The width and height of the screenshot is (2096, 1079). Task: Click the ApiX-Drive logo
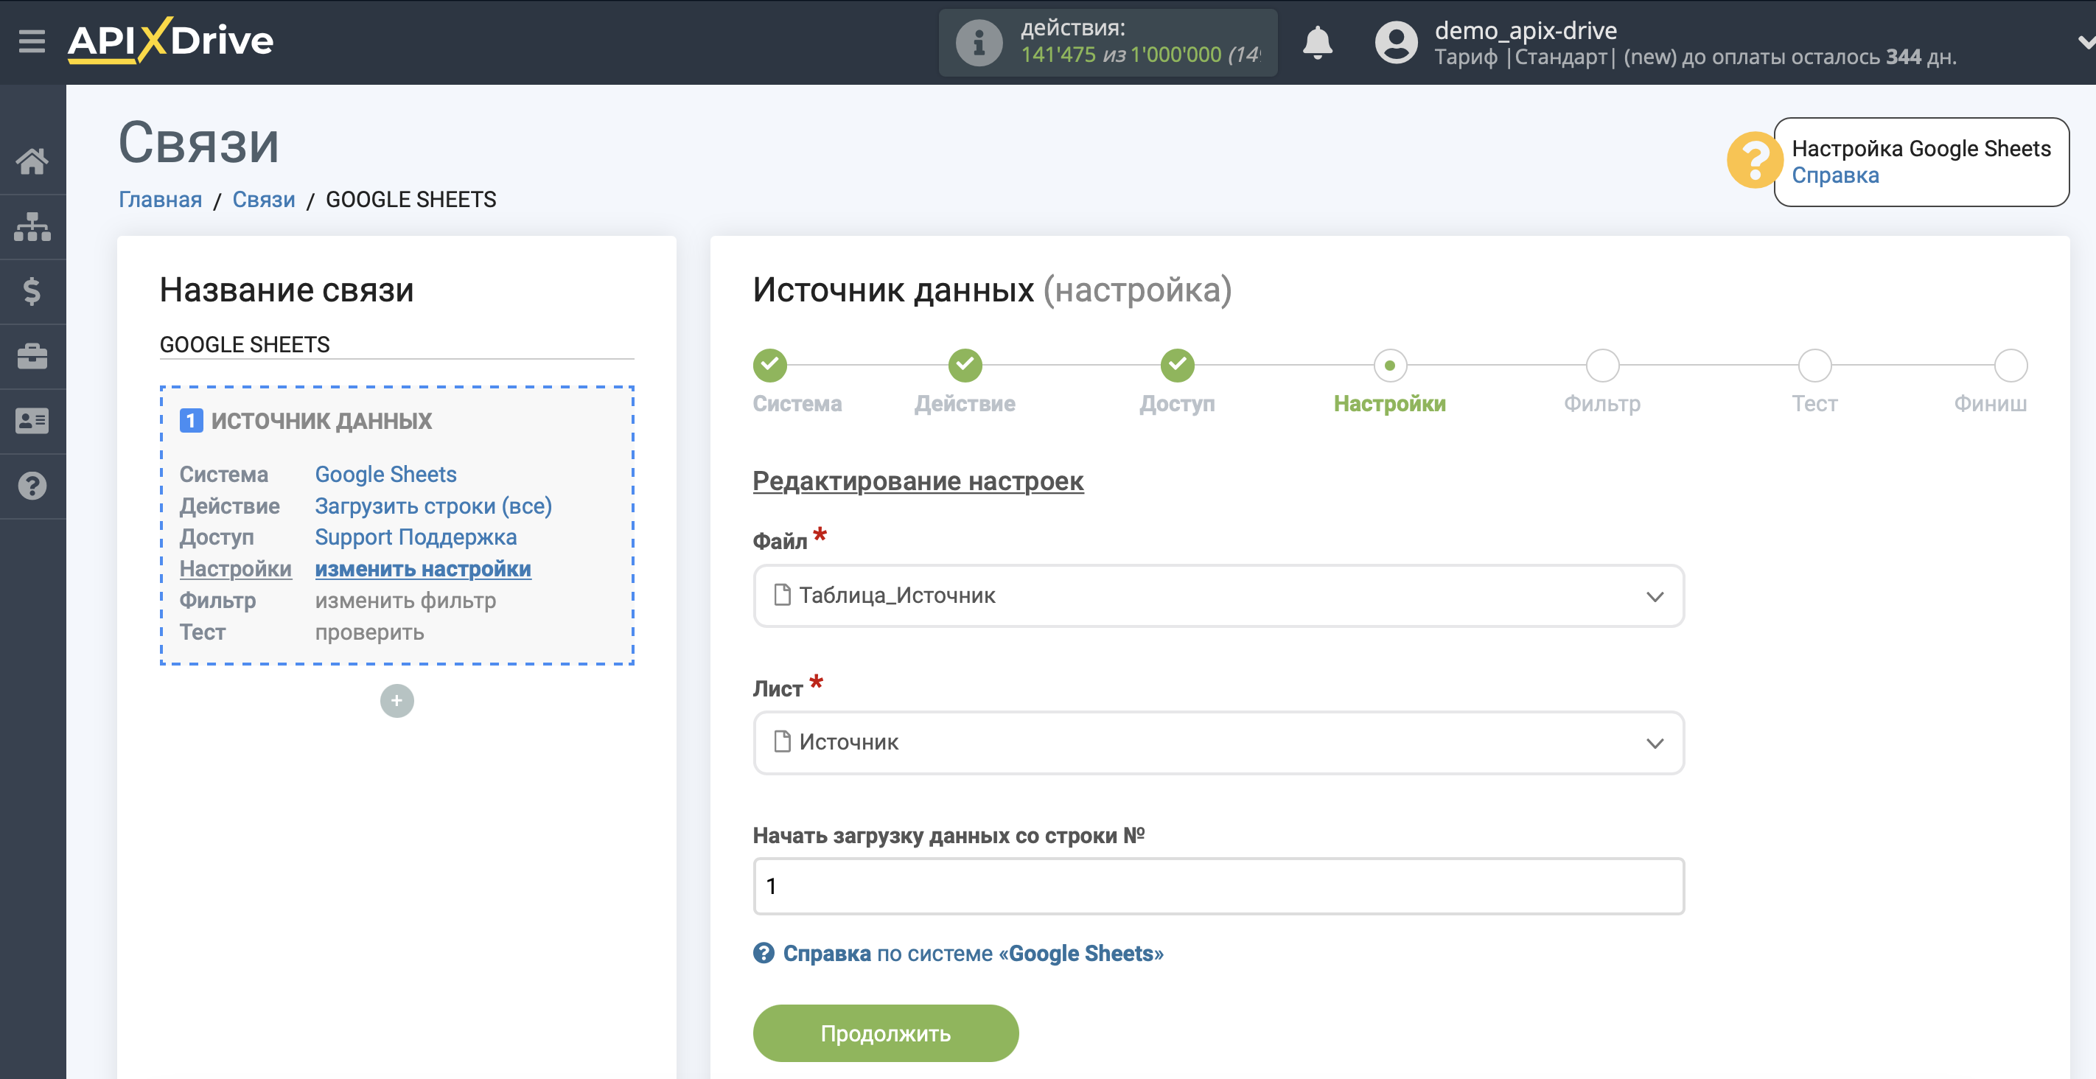tap(170, 40)
